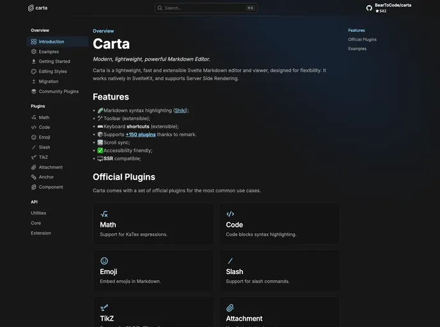This screenshot has width=440, height=327.
Task: Open the Math plugin card title
Action: 107,225
